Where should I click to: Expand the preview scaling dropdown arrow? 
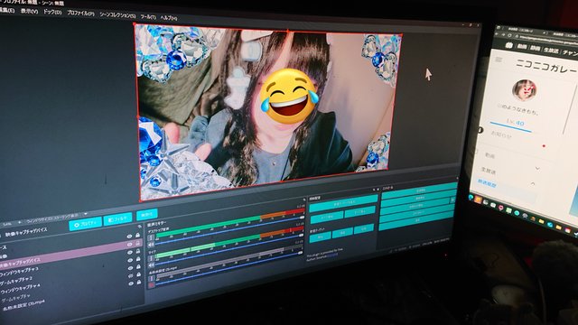[x=86, y=214]
